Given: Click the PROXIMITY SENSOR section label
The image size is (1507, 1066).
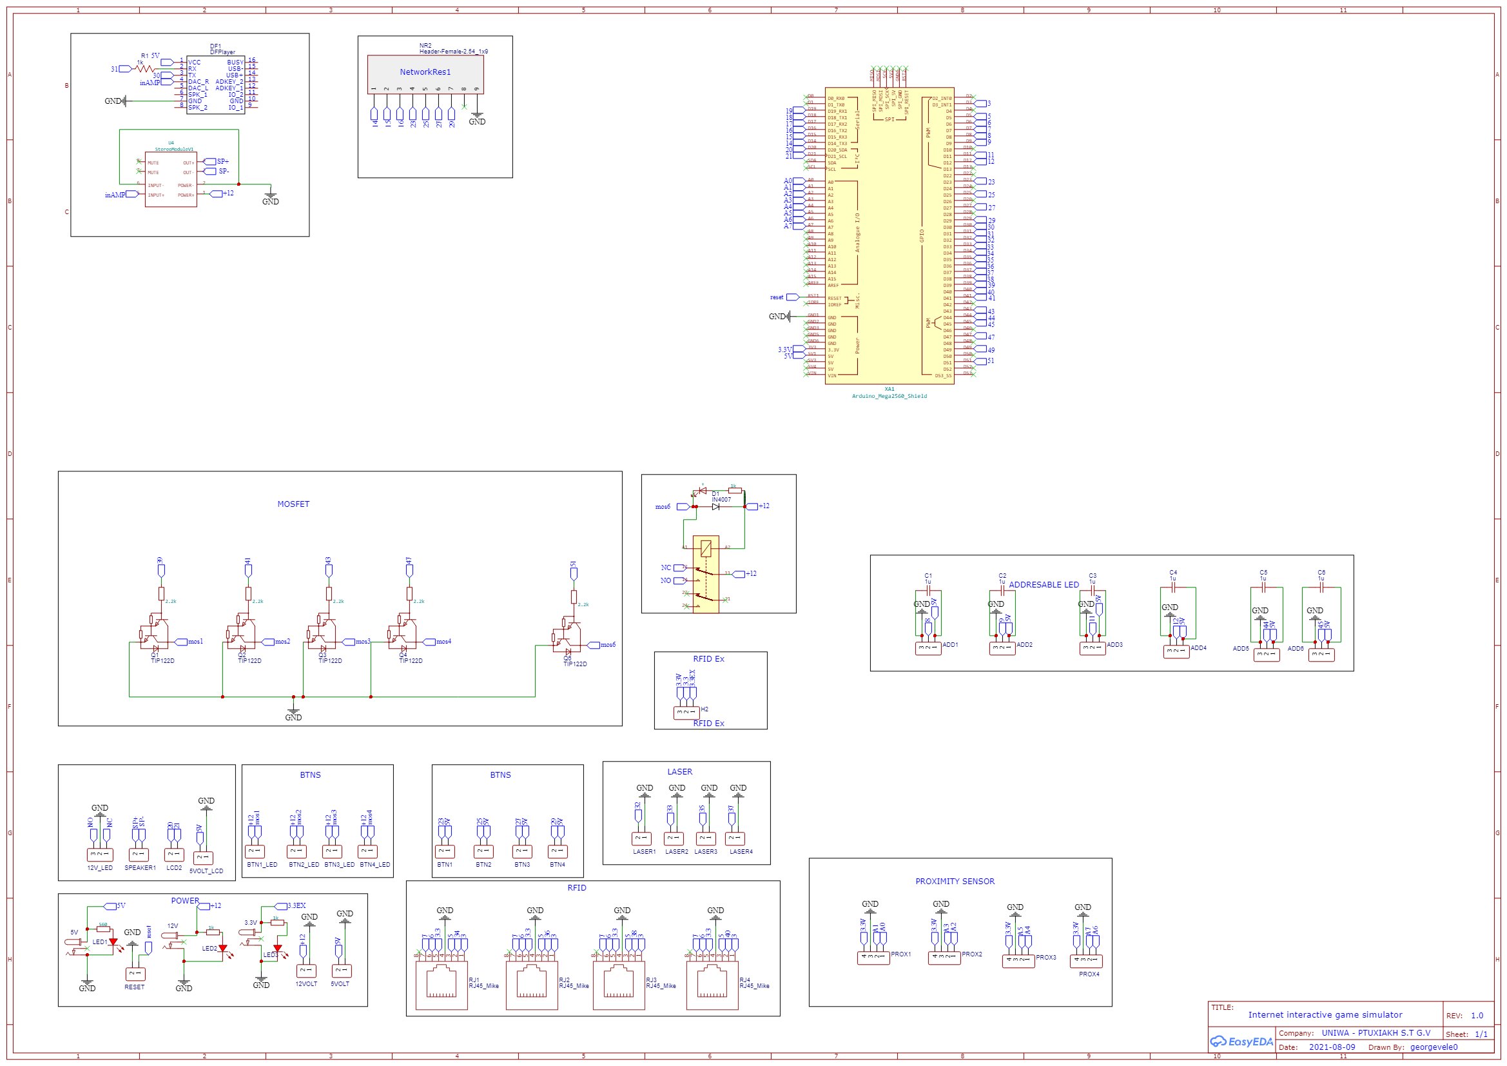Looking at the screenshot, I should (x=955, y=882).
